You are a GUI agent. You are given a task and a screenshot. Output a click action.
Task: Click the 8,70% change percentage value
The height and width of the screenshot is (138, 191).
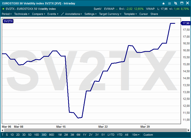tap(185, 9)
